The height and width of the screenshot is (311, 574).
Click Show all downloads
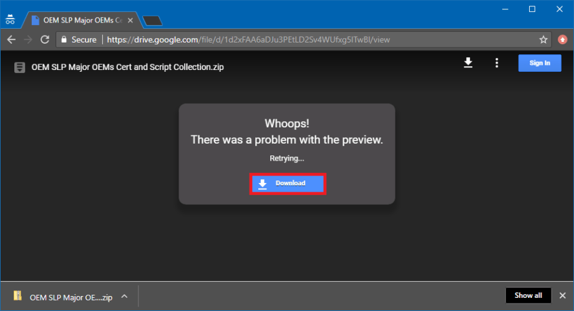(x=528, y=295)
